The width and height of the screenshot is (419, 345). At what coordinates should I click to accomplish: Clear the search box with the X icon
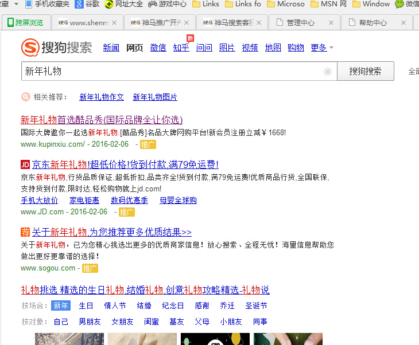click(328, 72)
